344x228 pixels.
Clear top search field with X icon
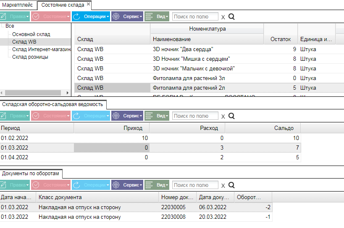223,17
